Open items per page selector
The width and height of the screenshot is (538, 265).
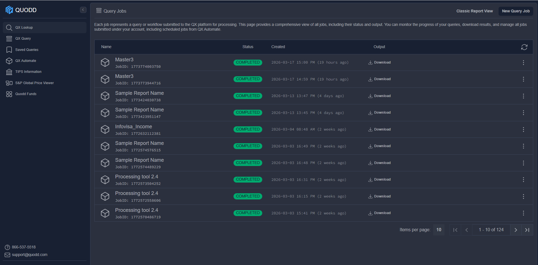coord(439,230)
